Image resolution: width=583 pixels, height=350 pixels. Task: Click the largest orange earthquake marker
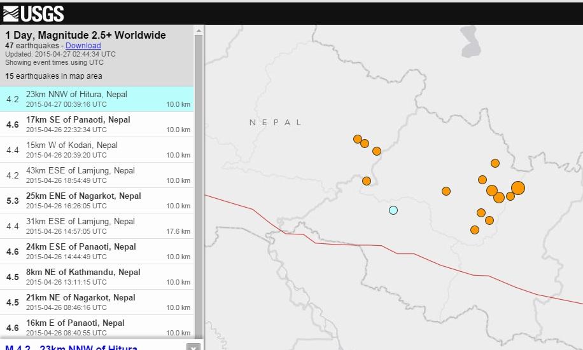coord(517,188)
